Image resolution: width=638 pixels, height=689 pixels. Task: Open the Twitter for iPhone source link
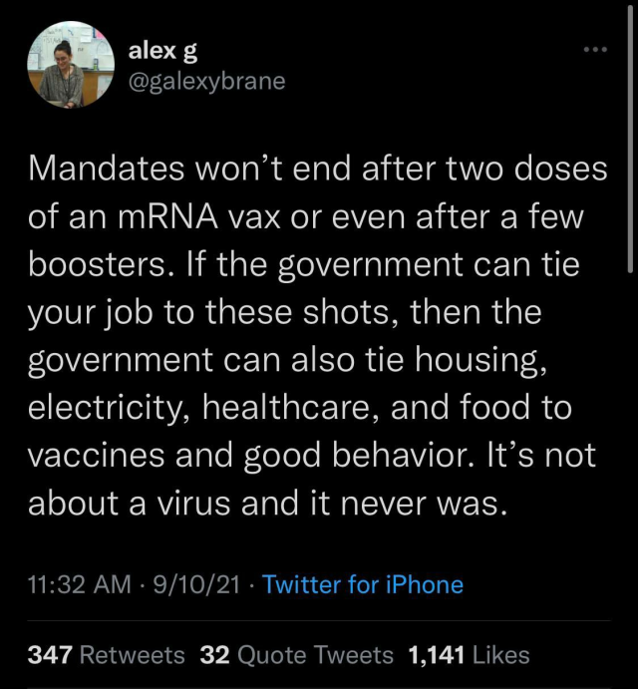click(363, 584)
